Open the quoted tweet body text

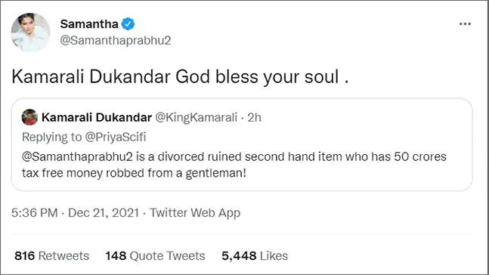pos(234,165)
